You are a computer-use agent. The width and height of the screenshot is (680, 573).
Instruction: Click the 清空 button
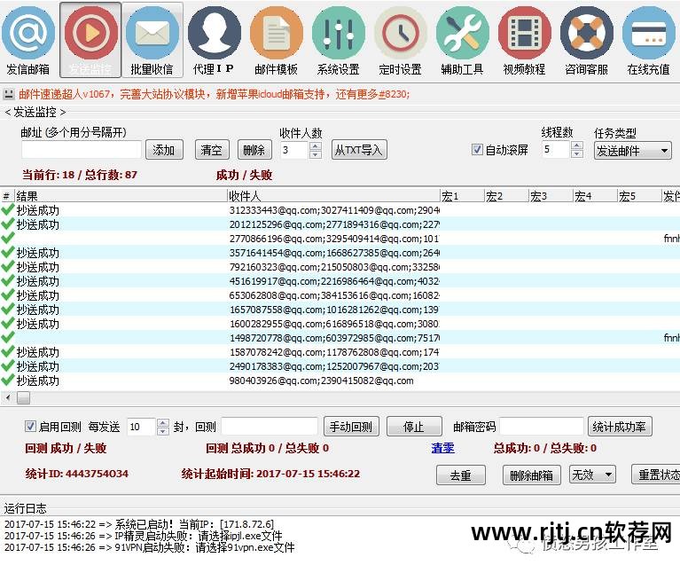click(x=212, y=150)
